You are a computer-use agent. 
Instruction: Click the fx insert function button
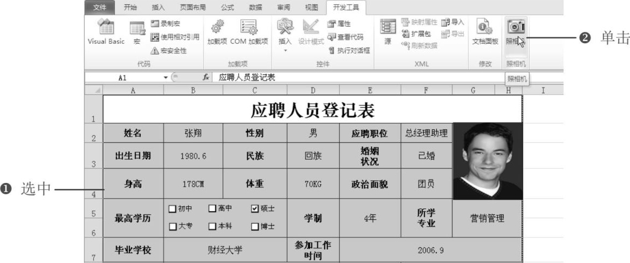point(206,77)
